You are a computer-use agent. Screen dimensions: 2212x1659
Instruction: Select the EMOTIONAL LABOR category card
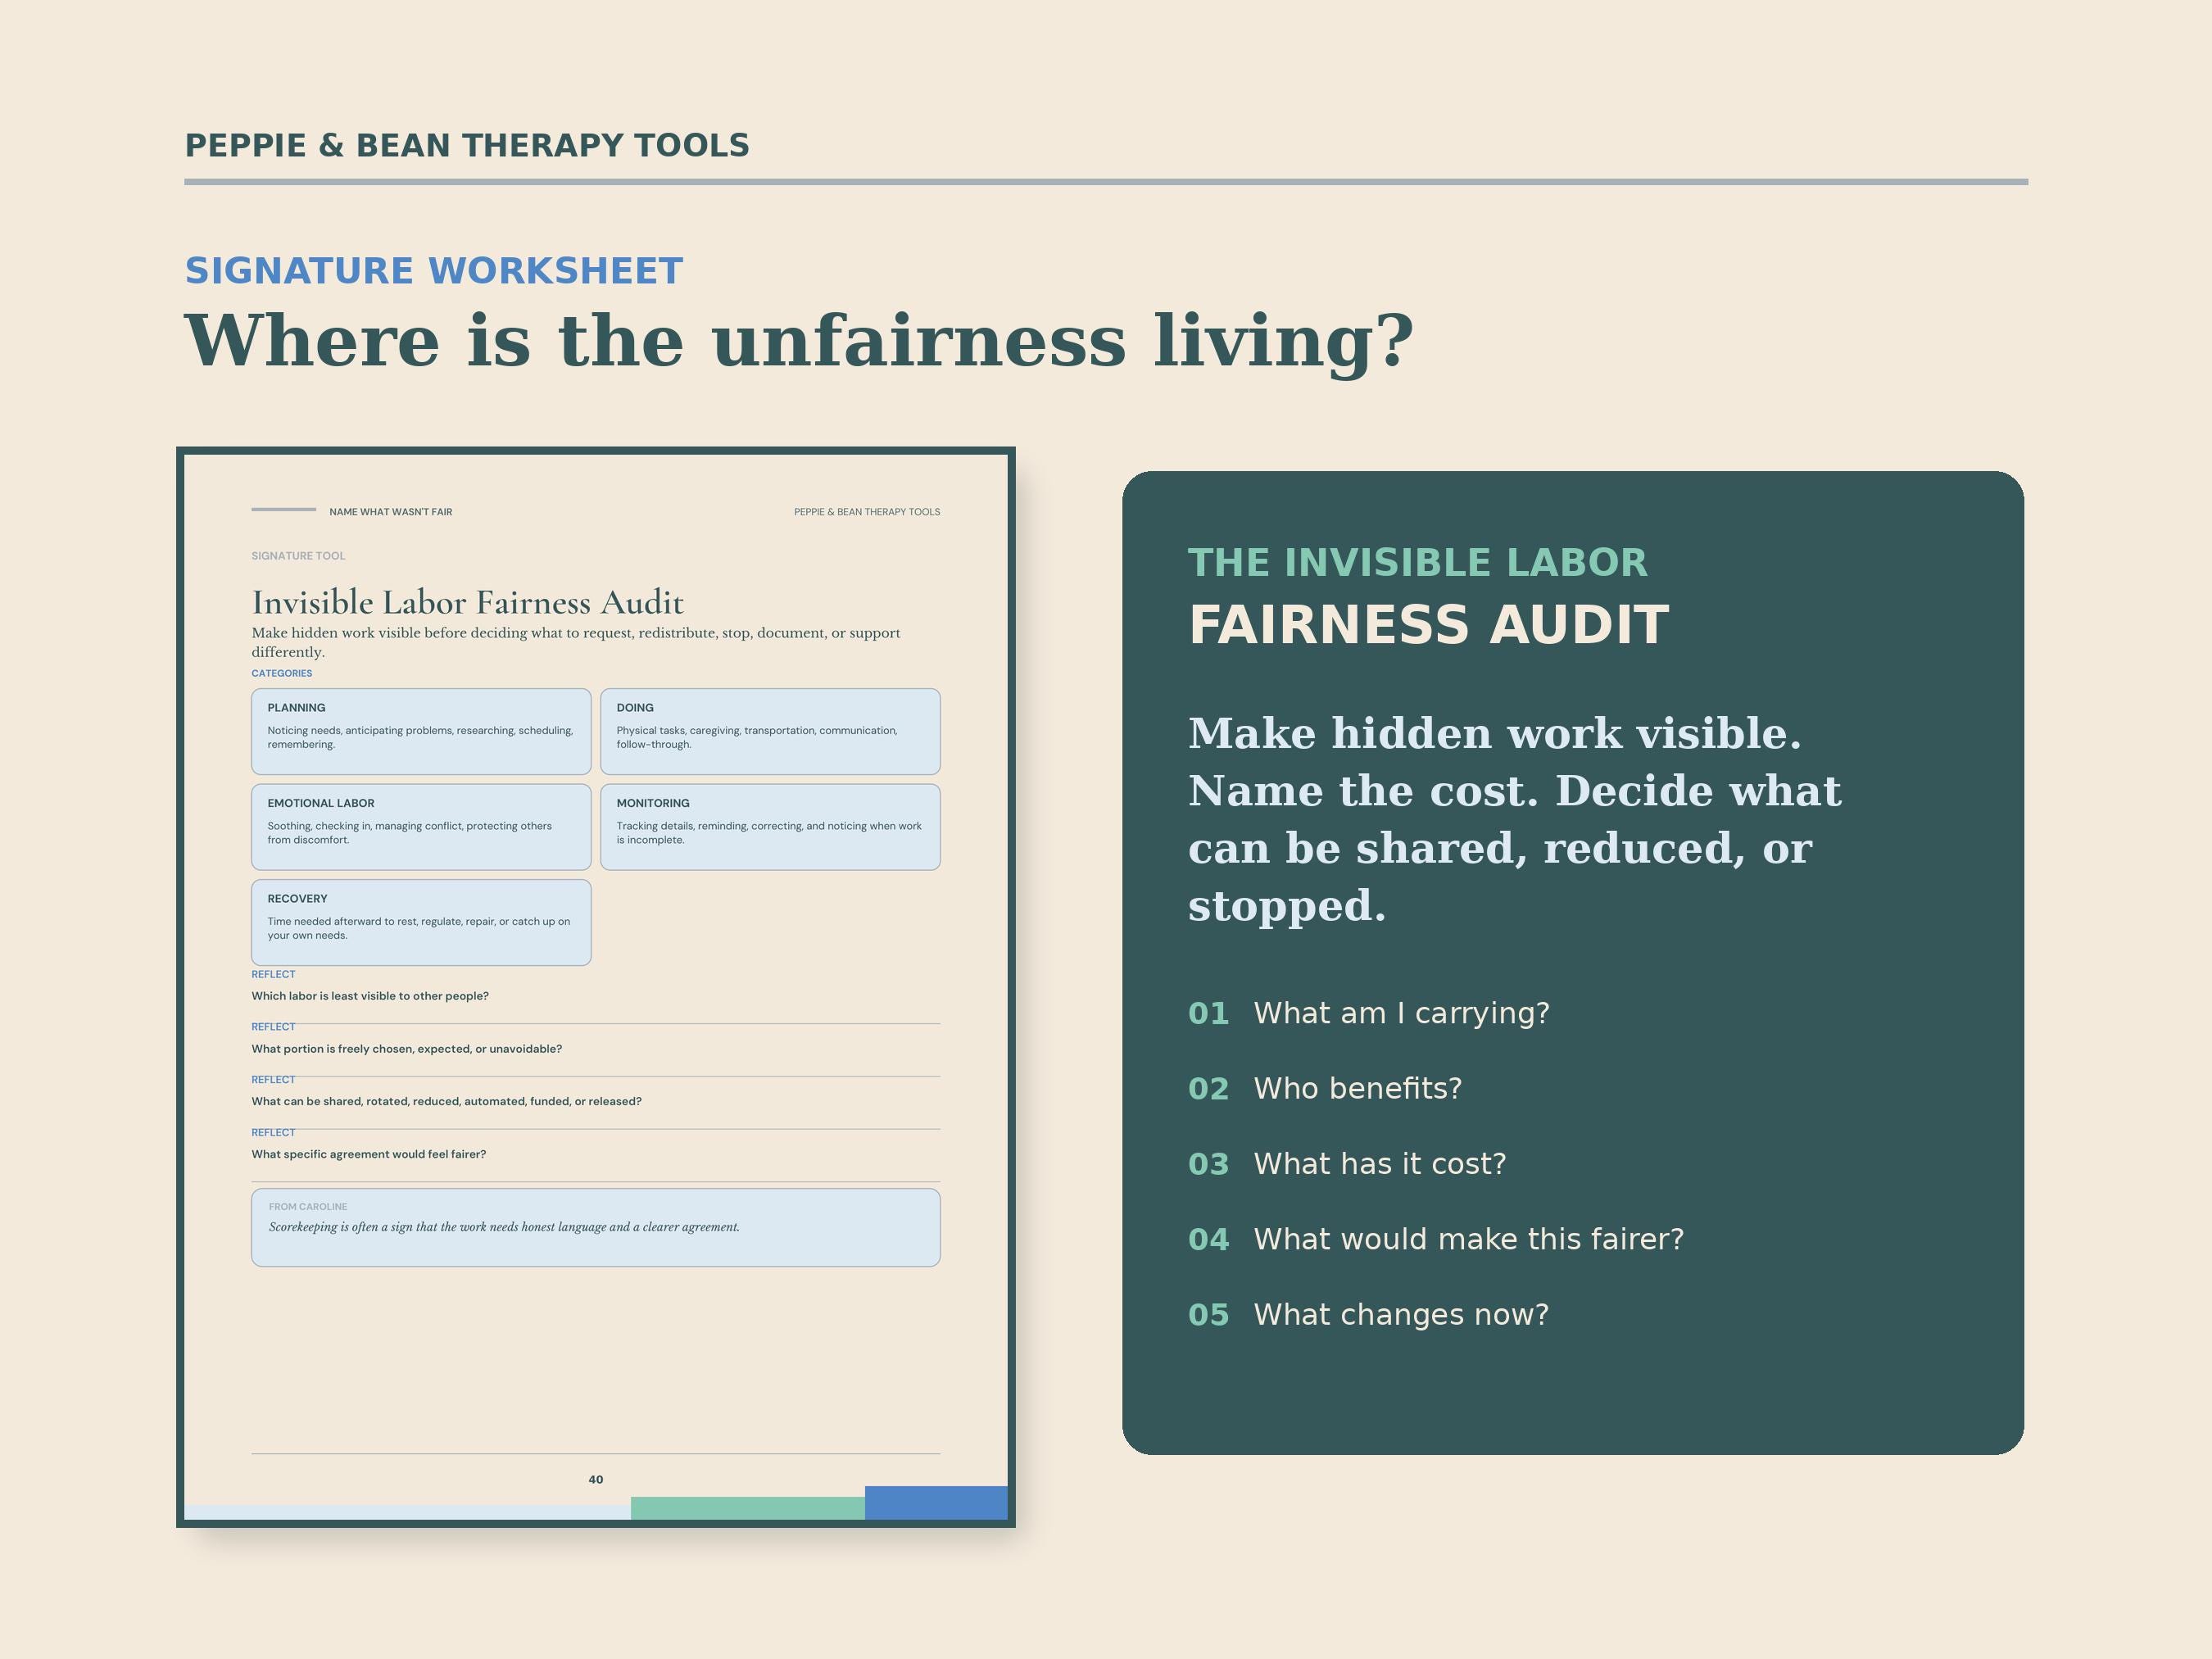pyautogui.click(x=421, y=827)
